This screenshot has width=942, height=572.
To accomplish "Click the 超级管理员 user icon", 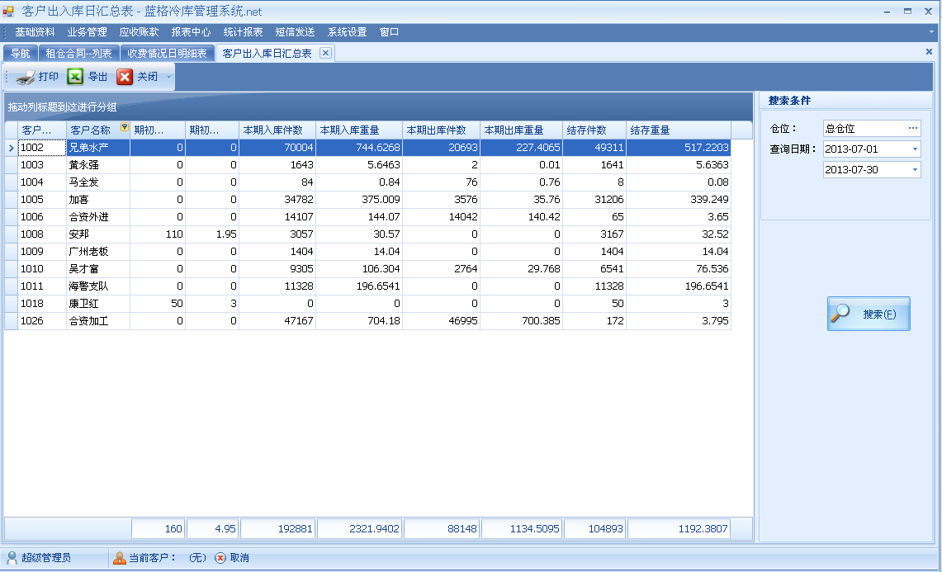I will click(x=12, y=558).
